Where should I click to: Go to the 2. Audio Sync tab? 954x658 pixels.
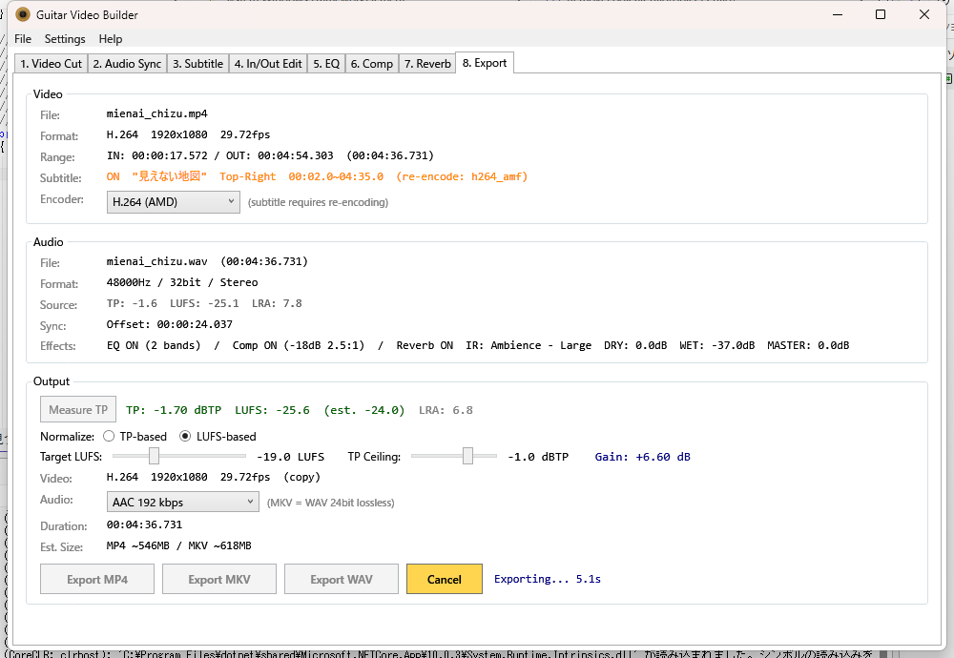127,64
